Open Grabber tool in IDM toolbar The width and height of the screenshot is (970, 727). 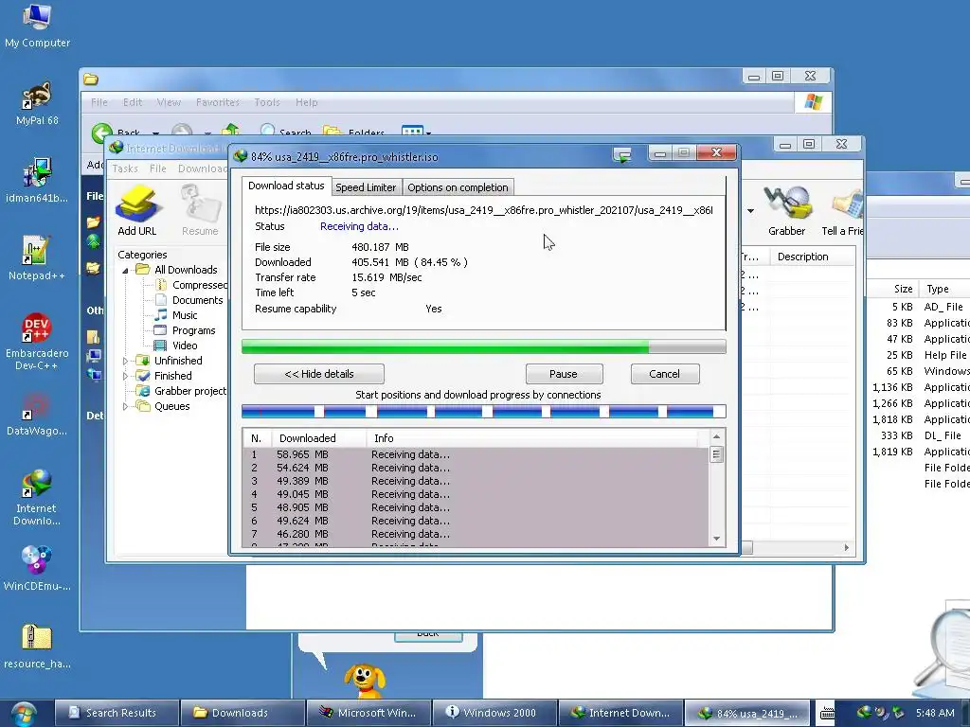click(786, 211)
